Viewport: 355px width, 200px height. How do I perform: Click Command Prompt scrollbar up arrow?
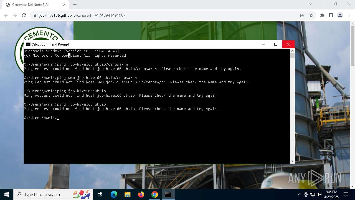pos(292,51)
